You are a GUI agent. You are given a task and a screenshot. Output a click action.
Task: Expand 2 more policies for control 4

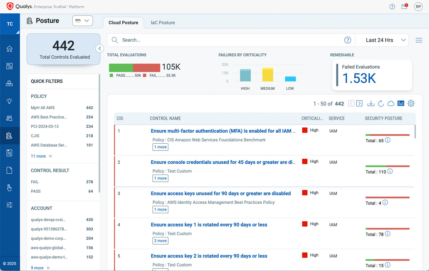(x=161, y=241)
